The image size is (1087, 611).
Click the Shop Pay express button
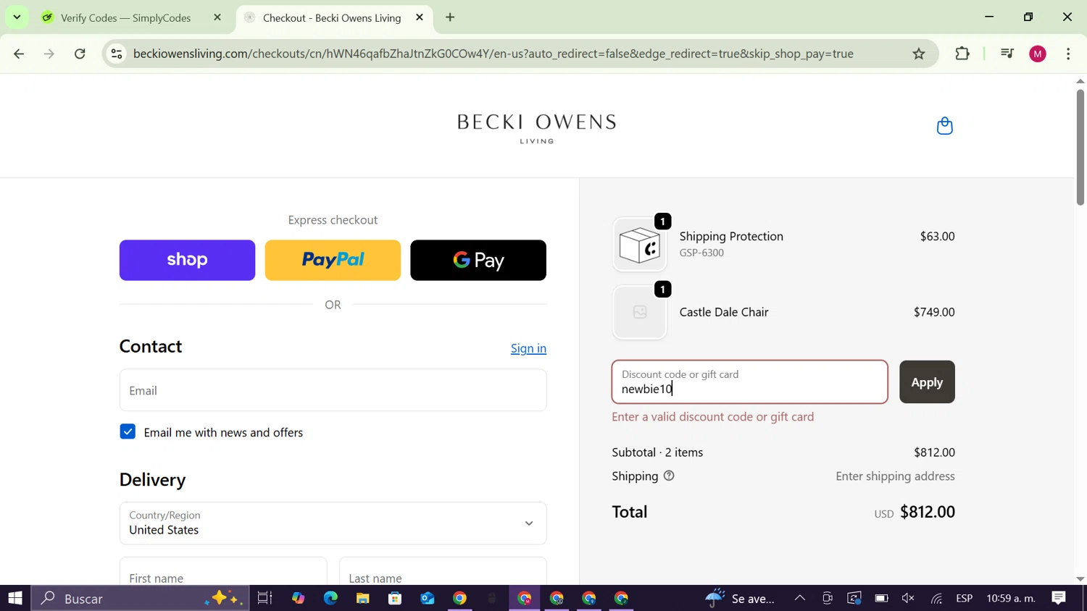(x=187, y=260)
